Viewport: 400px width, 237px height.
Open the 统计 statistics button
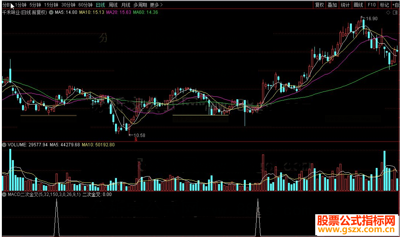[x=345, y=5]
